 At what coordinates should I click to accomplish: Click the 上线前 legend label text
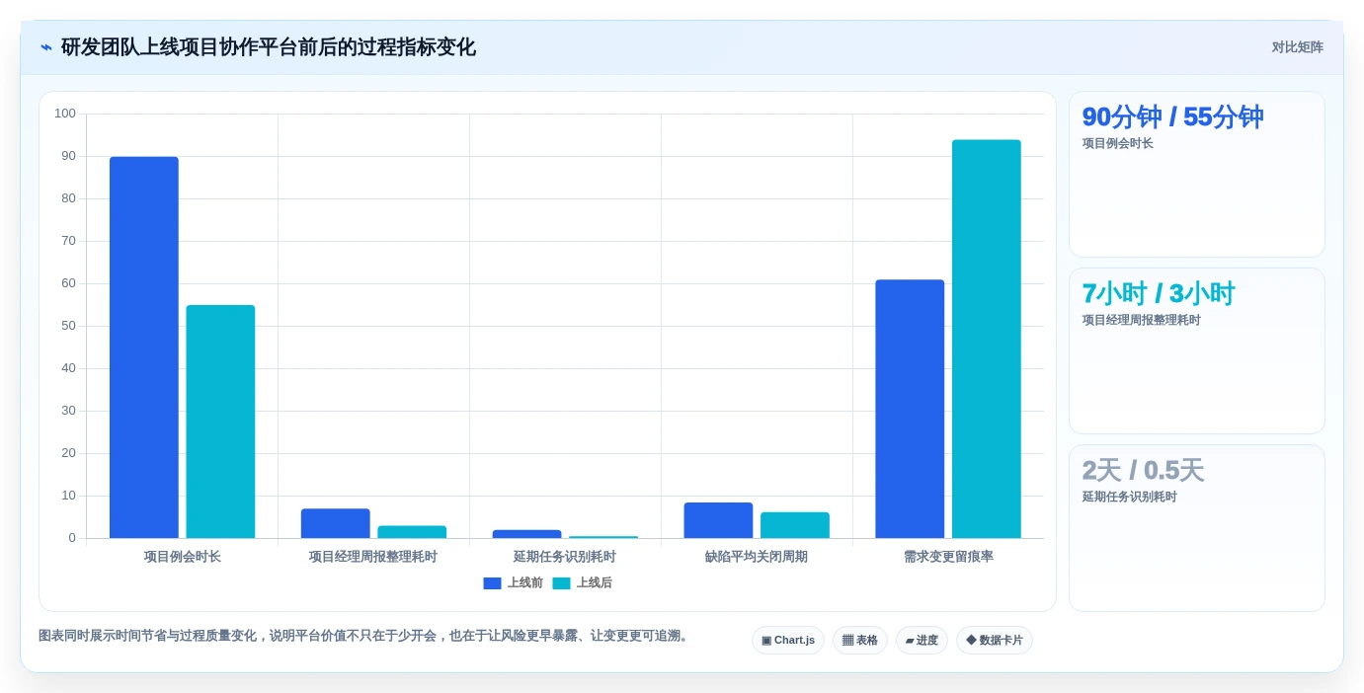pyautogui.click(x=524, y=583)
